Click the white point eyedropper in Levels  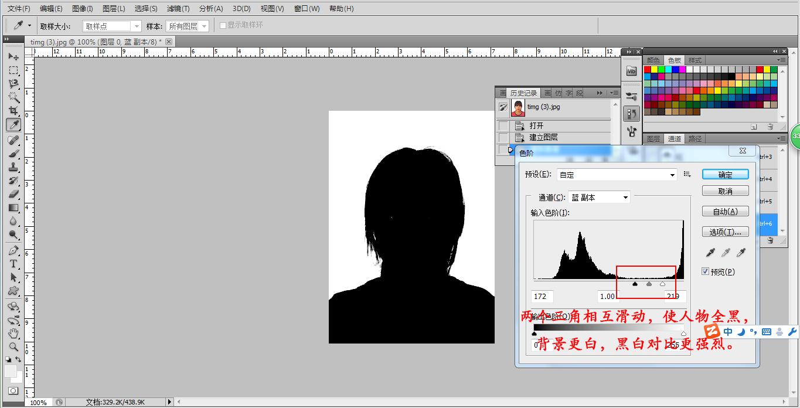[741, 253]
